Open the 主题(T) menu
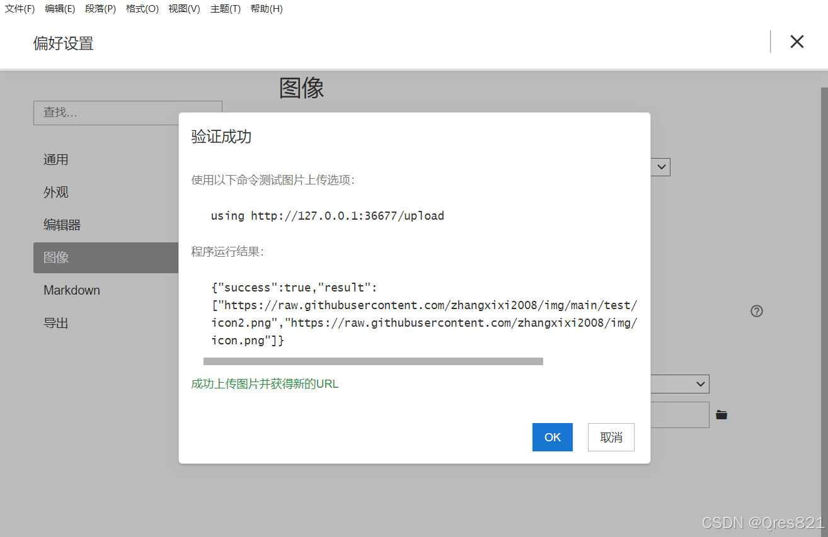This screenshot has height=537, width=828. (225, 9)
